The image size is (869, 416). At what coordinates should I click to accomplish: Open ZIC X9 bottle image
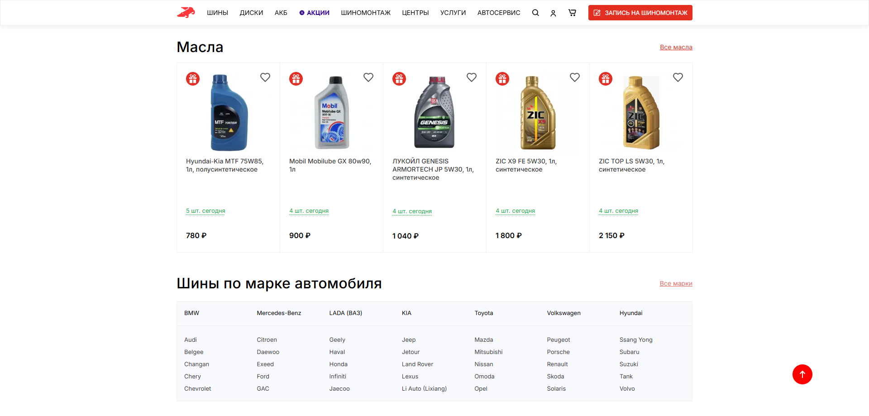coord(538,112)
